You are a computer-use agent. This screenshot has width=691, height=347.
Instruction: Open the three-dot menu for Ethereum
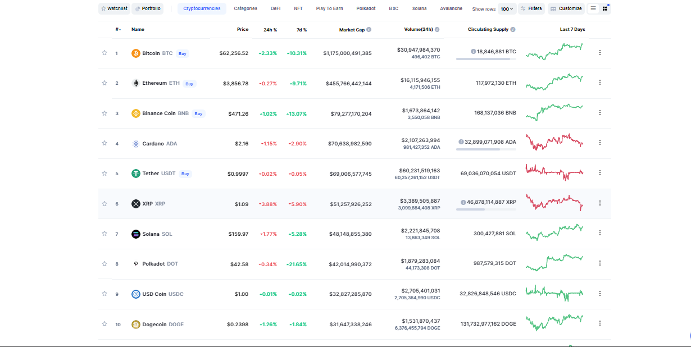pos(600,83)
